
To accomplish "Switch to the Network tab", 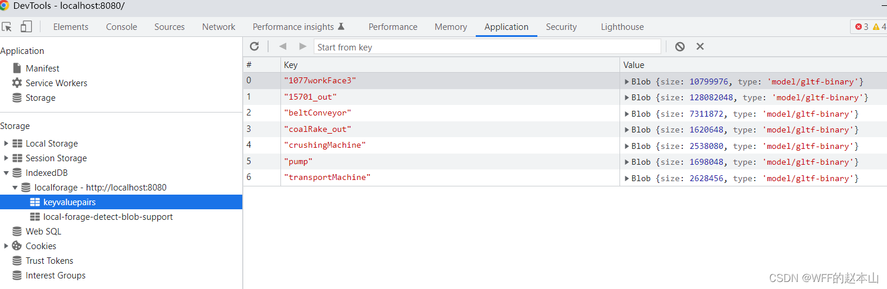I will 218,27.
